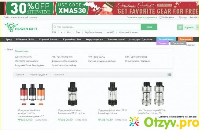Image resolution: width=199 pixels, height=130 pixels.
Task: Open the Распродажа orange tab
Action: 186,39
